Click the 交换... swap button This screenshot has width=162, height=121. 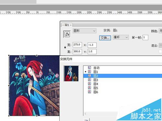coord(105,38)
